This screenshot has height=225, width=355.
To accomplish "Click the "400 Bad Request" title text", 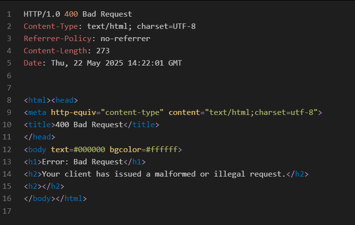I will tap(89, 125).
